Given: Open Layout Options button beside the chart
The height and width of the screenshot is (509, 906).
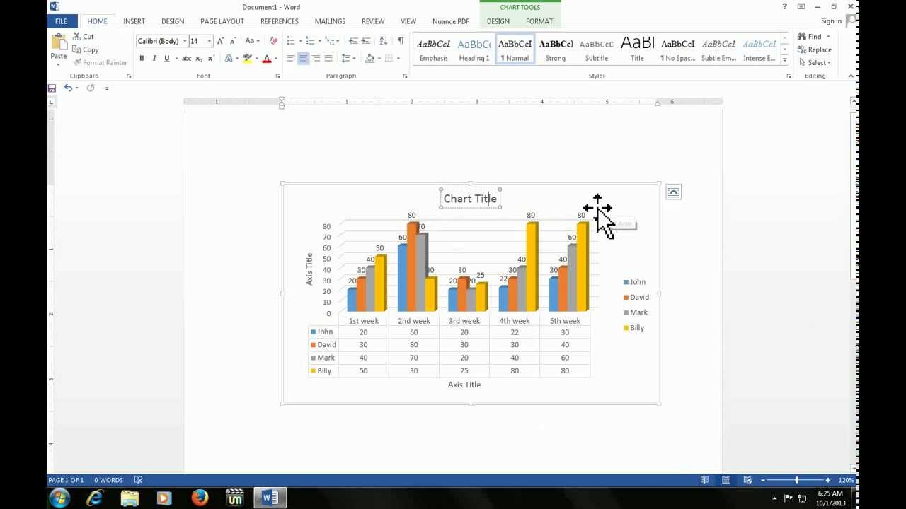Looking at the screenshot, I should tap(673, 192).
